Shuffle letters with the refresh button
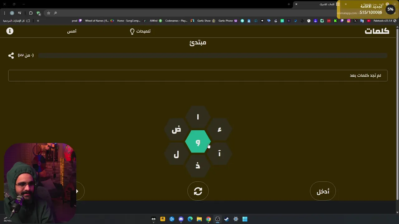Viewport: 399px width, 224px height. (x=198, y=191)
